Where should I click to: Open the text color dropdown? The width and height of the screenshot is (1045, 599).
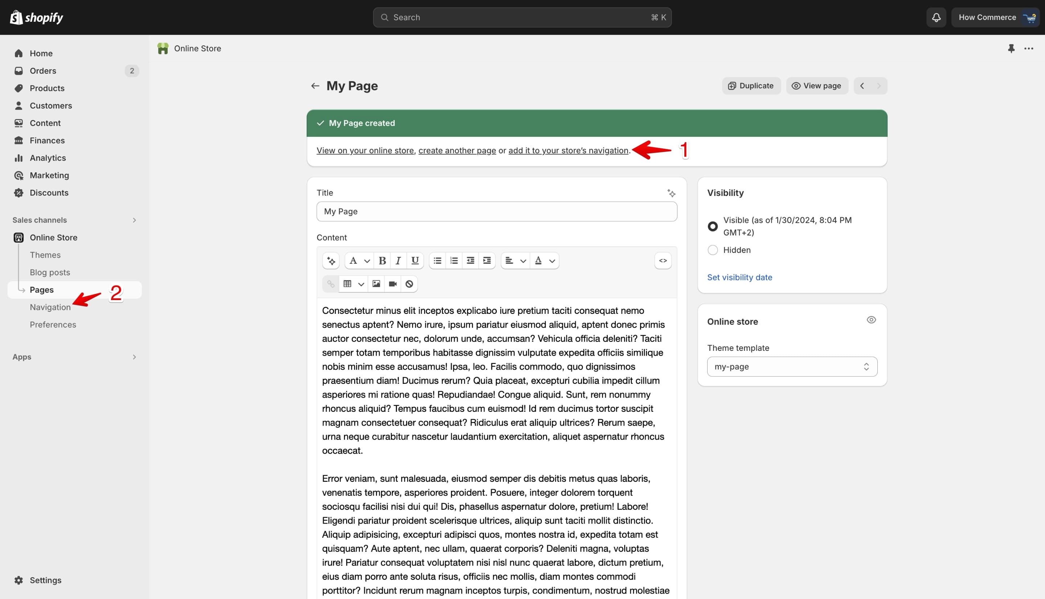544,260
